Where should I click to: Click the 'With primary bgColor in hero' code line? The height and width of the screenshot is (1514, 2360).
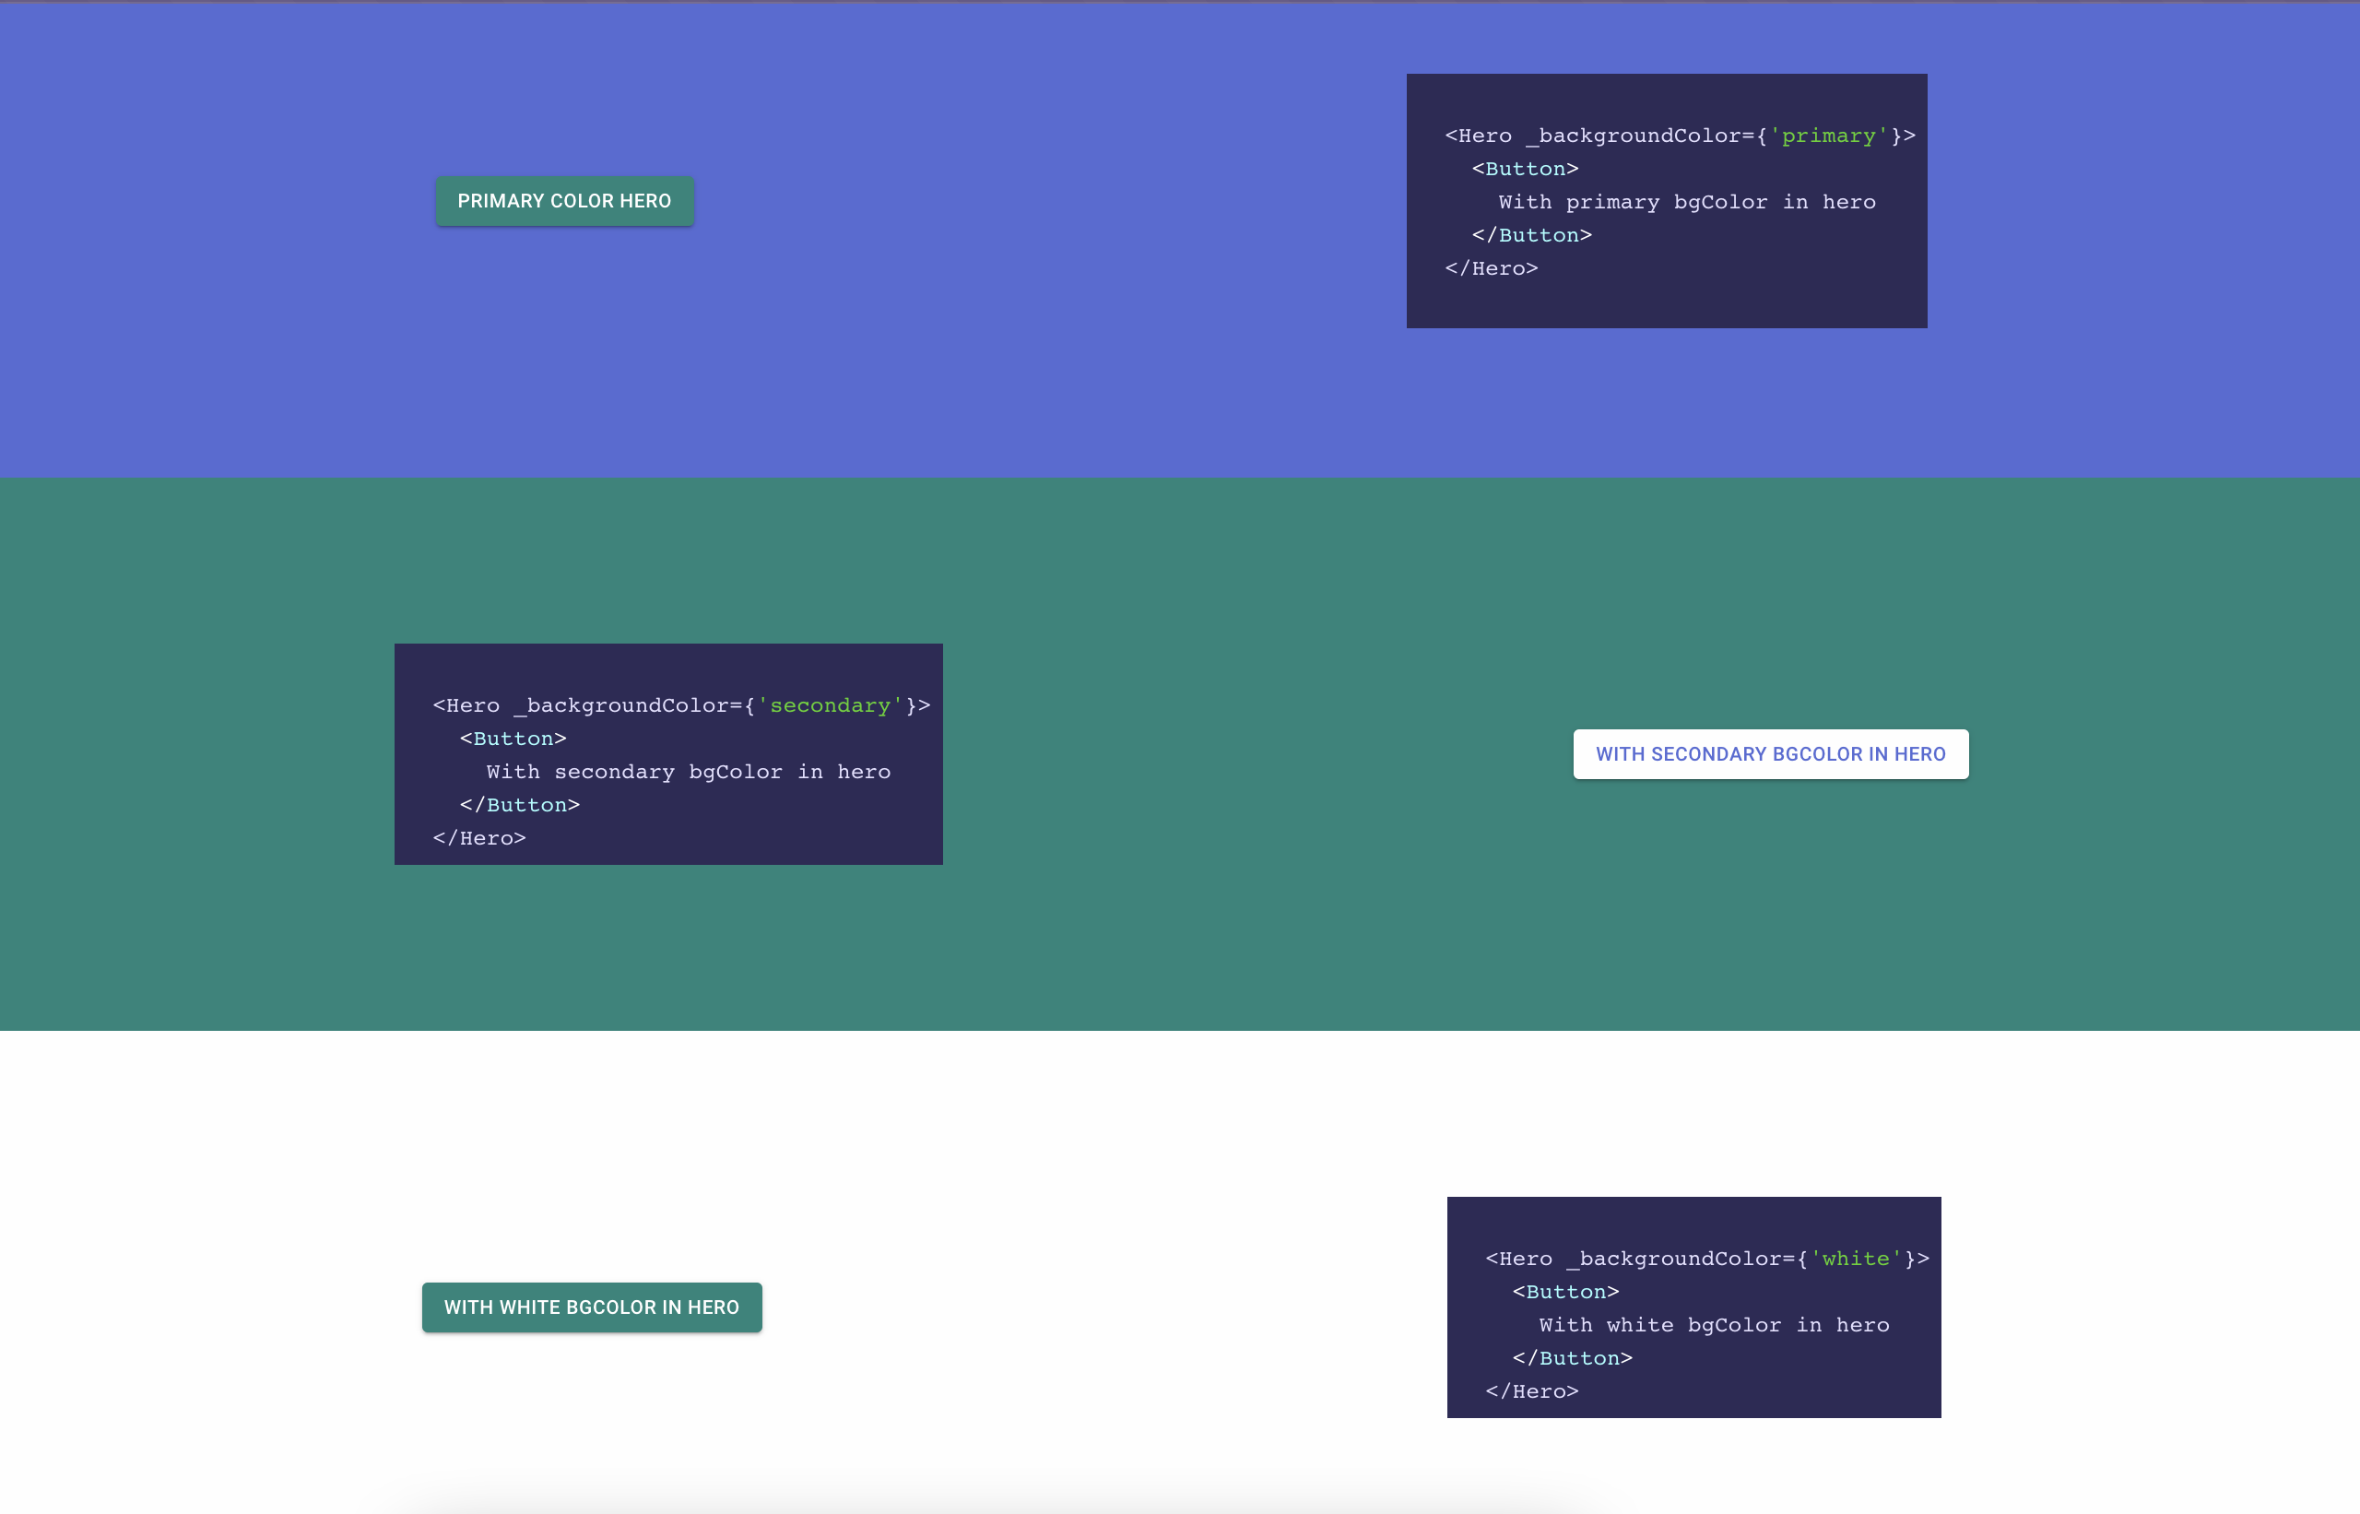coord(1687,203)
